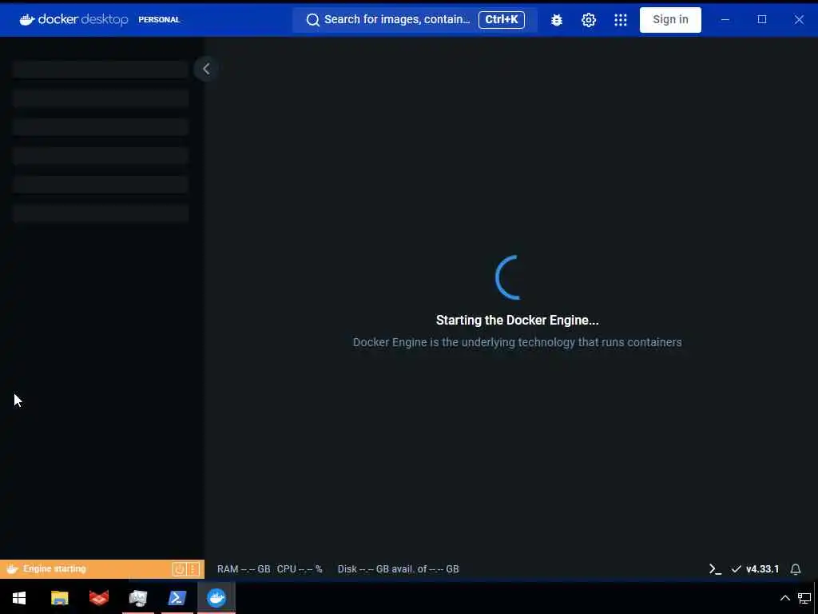Click the RAM usage readout
This screenshot has height=614, width=818.
pos(244,569)
